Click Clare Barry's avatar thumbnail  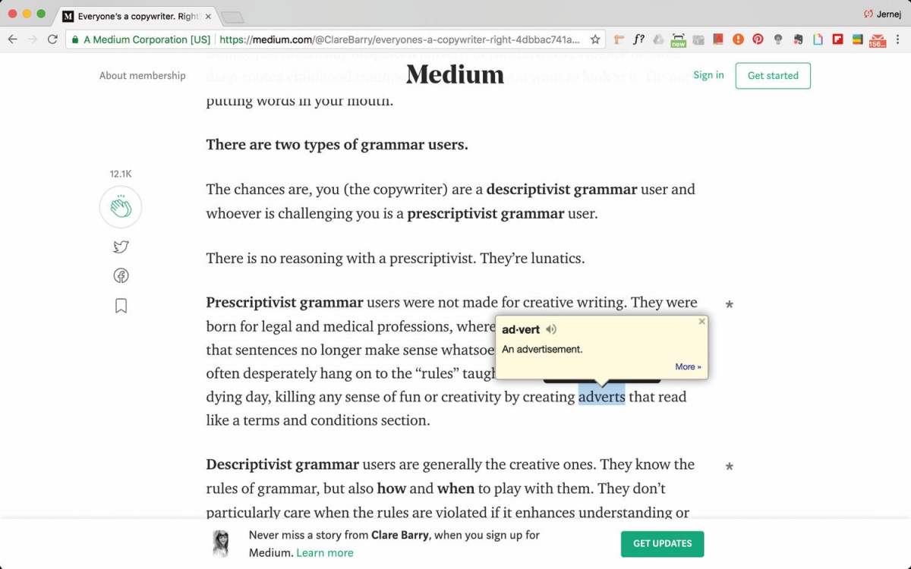221,543
